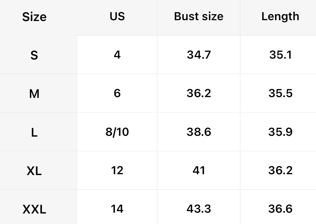Image resolution: width=316 pixels, height=224 pixels.
Task: Click US size 4 cell
Action: pyautogui.click(x=117, y=55)
